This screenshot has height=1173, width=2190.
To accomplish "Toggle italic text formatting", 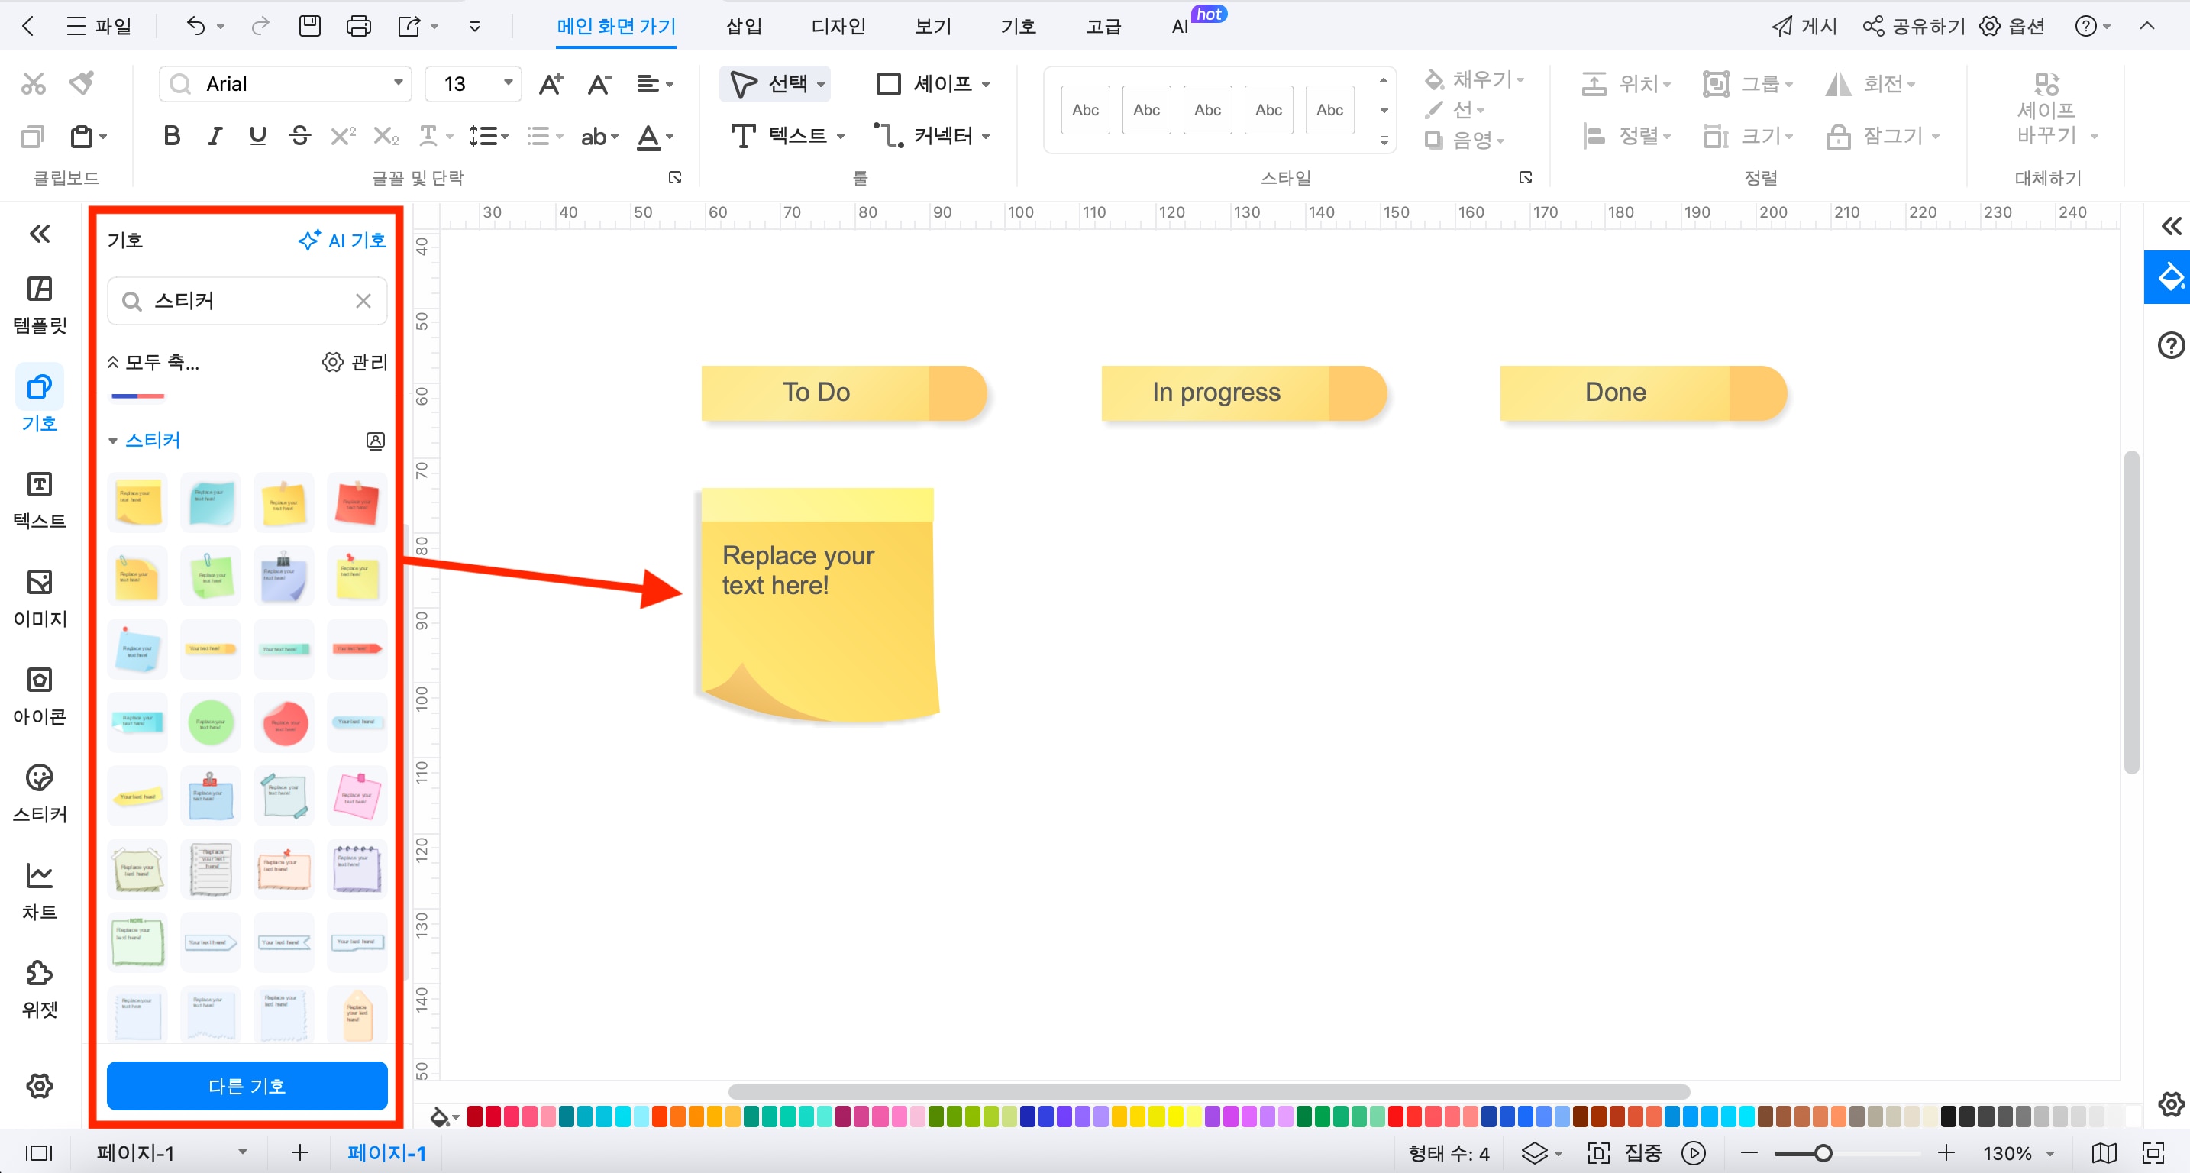I will (215, 136).
